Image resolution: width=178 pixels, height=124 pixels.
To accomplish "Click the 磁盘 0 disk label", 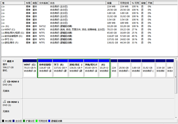I will [10, 61].
